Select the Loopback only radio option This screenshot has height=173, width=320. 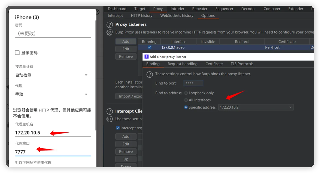pos(186,93)
